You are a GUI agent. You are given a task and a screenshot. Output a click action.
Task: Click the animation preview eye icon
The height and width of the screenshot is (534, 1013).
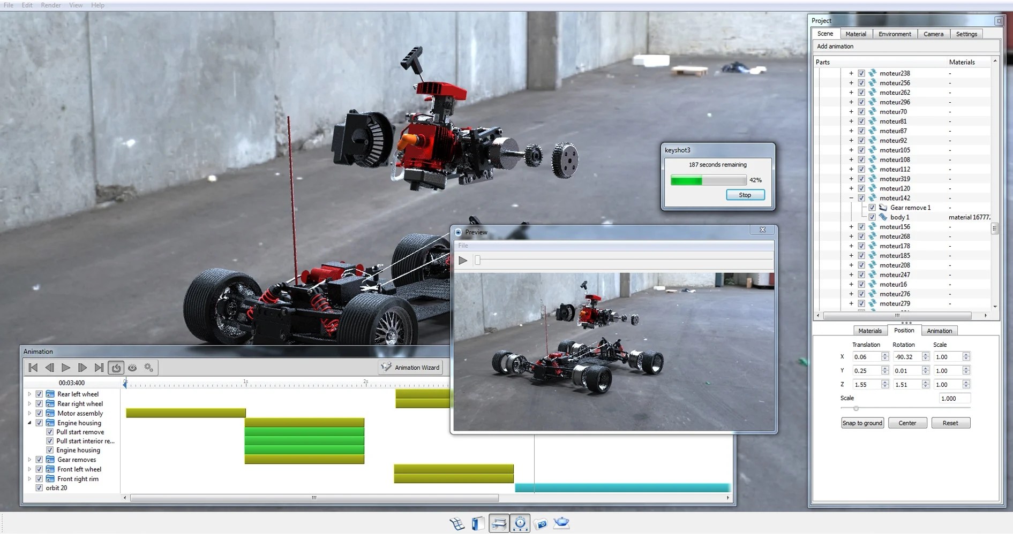(132, 368)
